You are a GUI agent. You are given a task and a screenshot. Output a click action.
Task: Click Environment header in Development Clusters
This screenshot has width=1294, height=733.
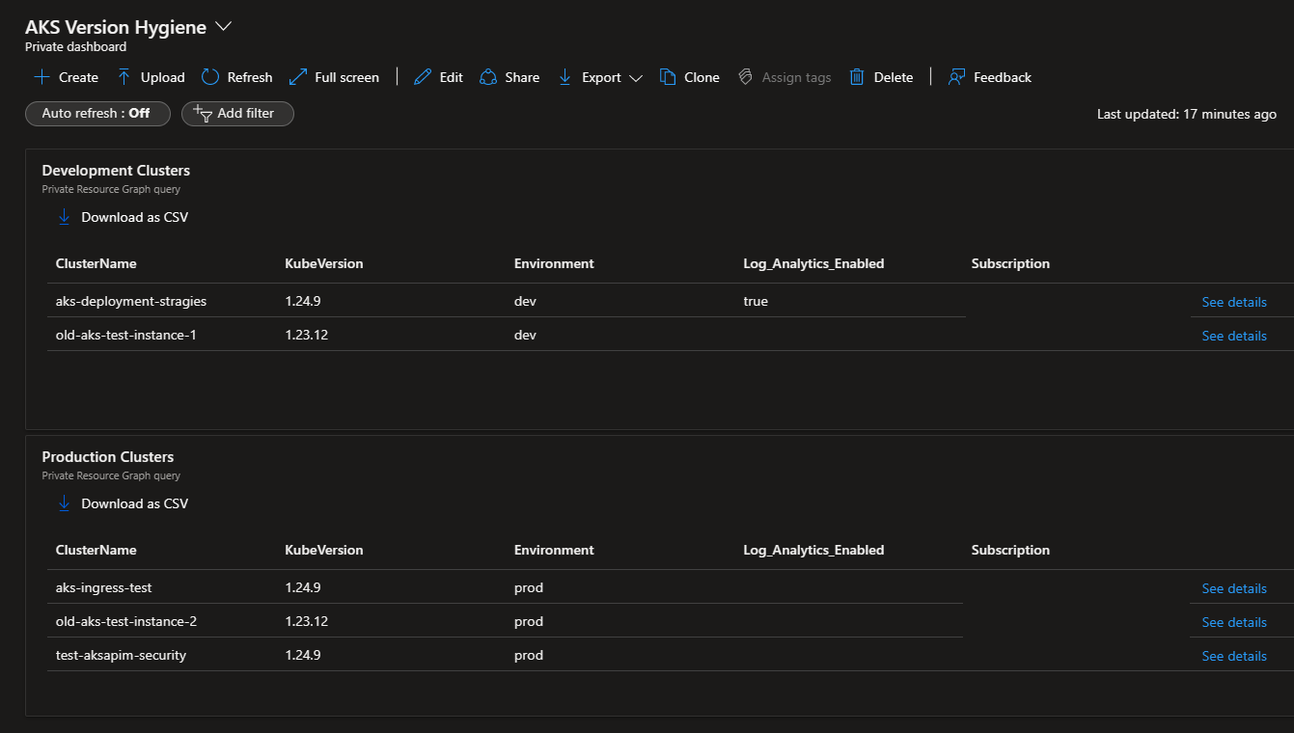coord(554,263)
